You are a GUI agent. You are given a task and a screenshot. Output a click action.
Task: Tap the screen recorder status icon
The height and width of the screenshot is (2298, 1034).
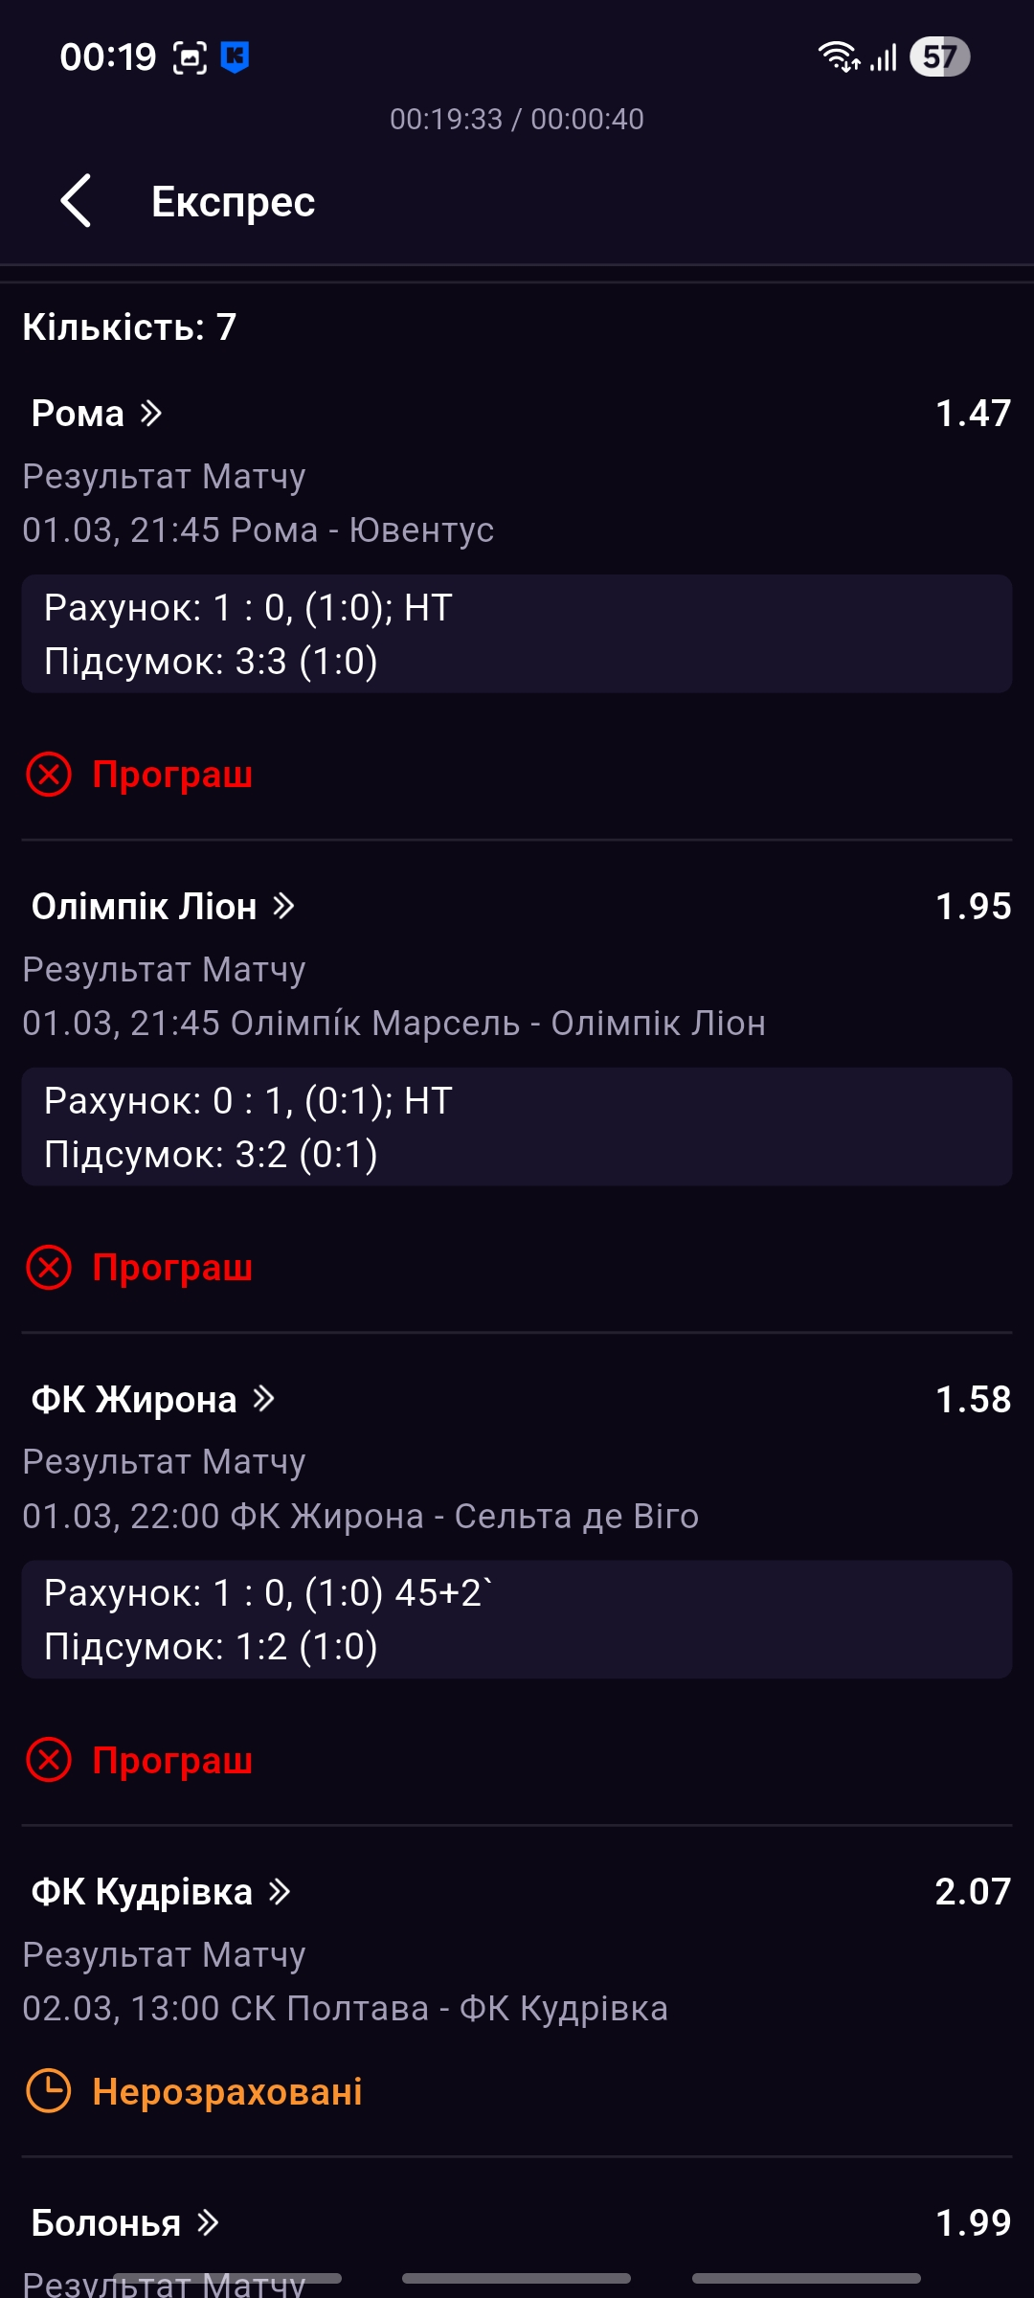190,58
